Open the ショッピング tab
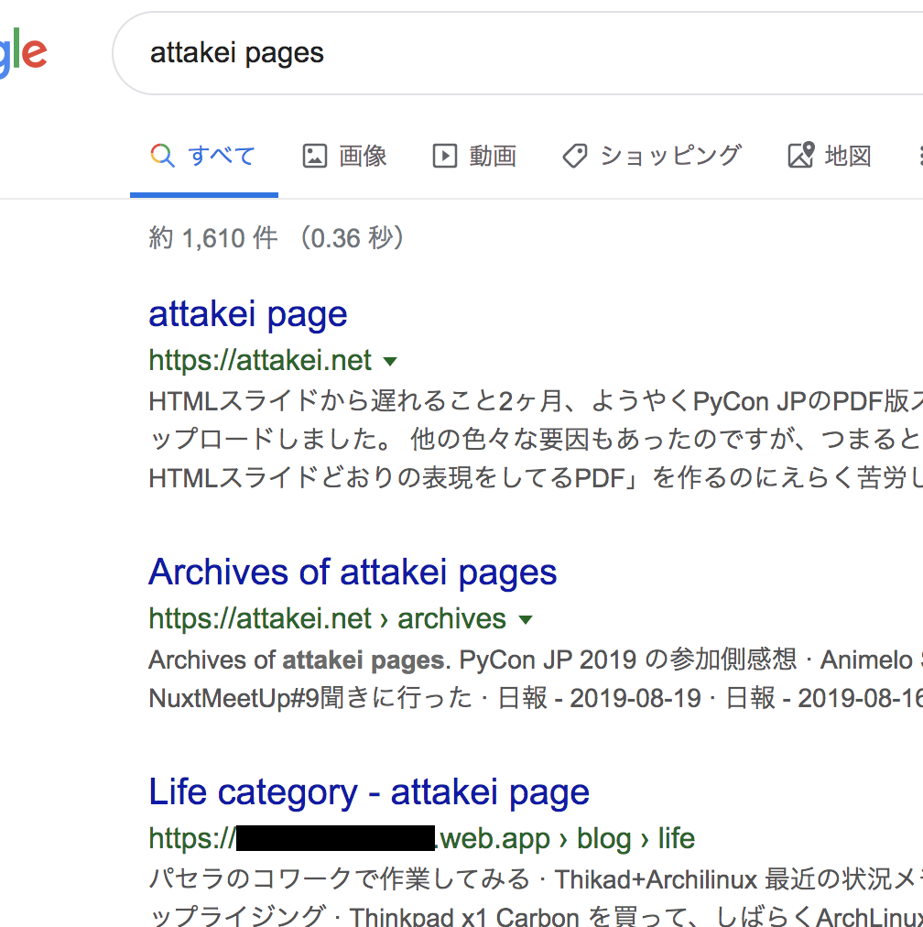The height and width of the screenshot is (927, 923). [x=652, y=156]
